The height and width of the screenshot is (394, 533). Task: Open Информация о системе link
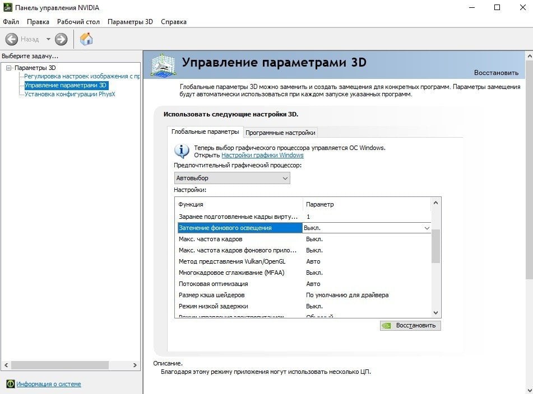coord(49,384)
